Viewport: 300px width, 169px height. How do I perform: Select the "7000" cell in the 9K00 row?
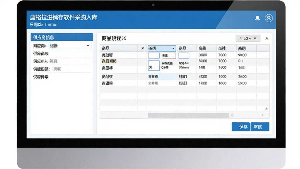pos(222,55)
